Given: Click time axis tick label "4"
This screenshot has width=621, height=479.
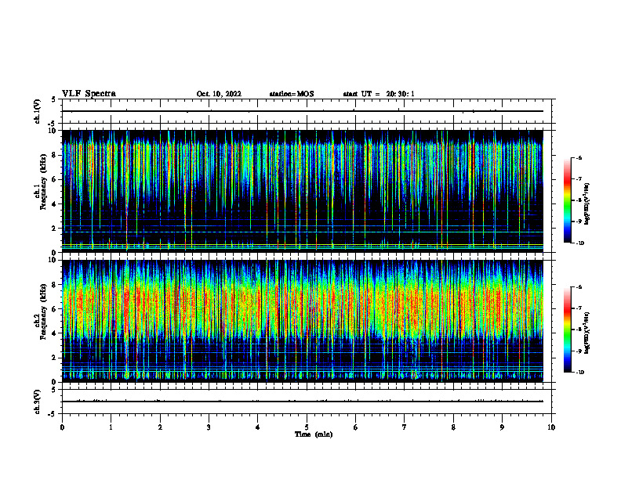Looking at the screenshot, I should (258, 427).
